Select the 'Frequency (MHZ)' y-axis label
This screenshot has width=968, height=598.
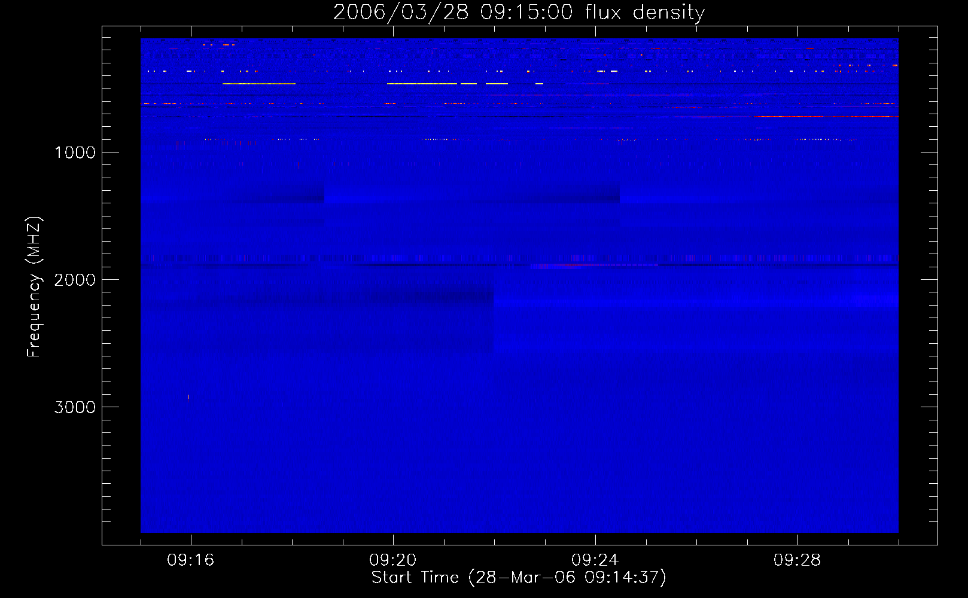point(34,287)
